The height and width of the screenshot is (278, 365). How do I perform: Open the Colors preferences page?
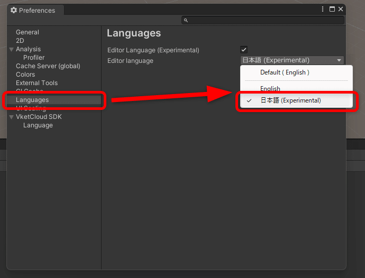(x=25, y=75)
